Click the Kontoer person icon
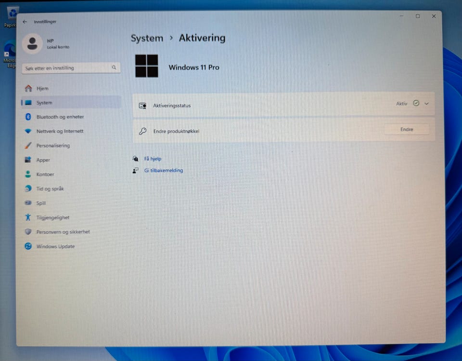The image size is (462, 361). click(x=28, y=174)
